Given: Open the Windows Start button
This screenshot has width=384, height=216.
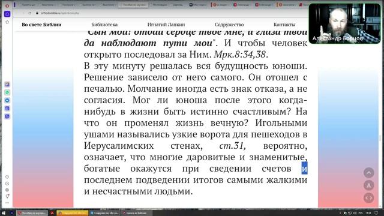Looking at the screenshot, I should point(4,213).
